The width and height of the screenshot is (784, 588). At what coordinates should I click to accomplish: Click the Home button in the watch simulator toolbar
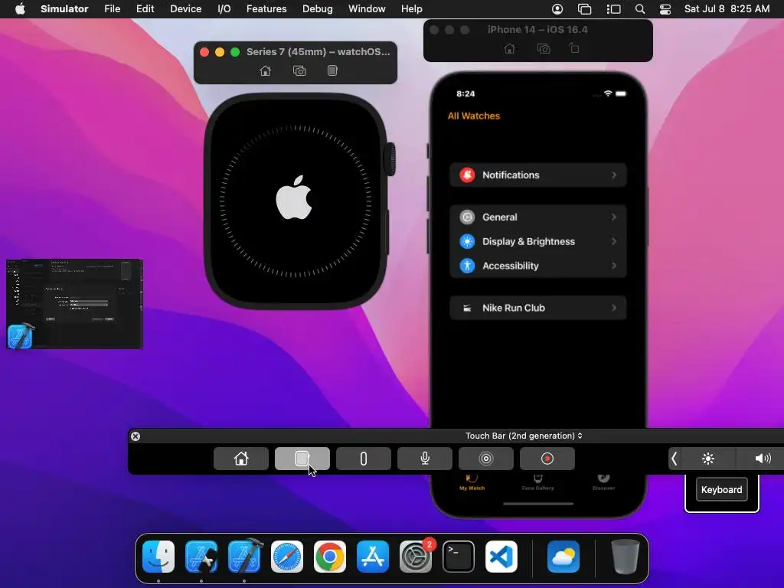tap(266, 71)
